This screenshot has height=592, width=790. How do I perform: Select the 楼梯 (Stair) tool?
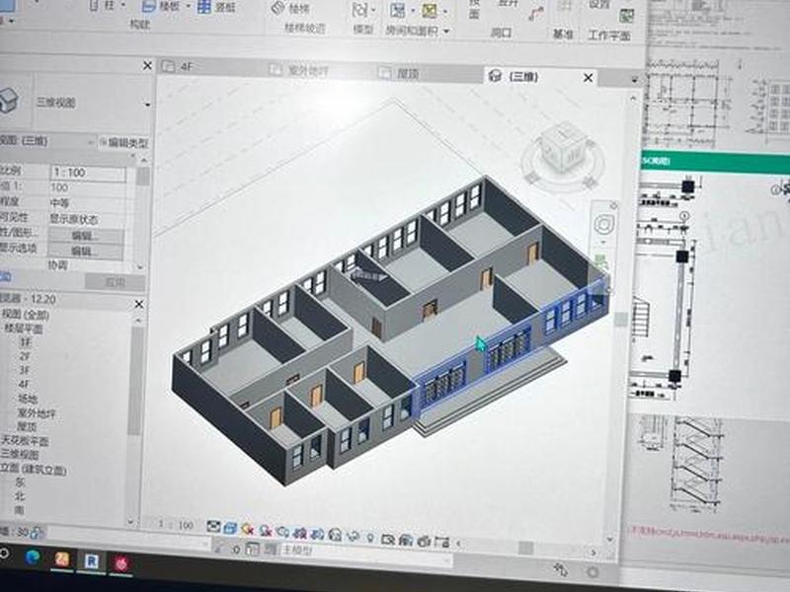tap(291, 9)
